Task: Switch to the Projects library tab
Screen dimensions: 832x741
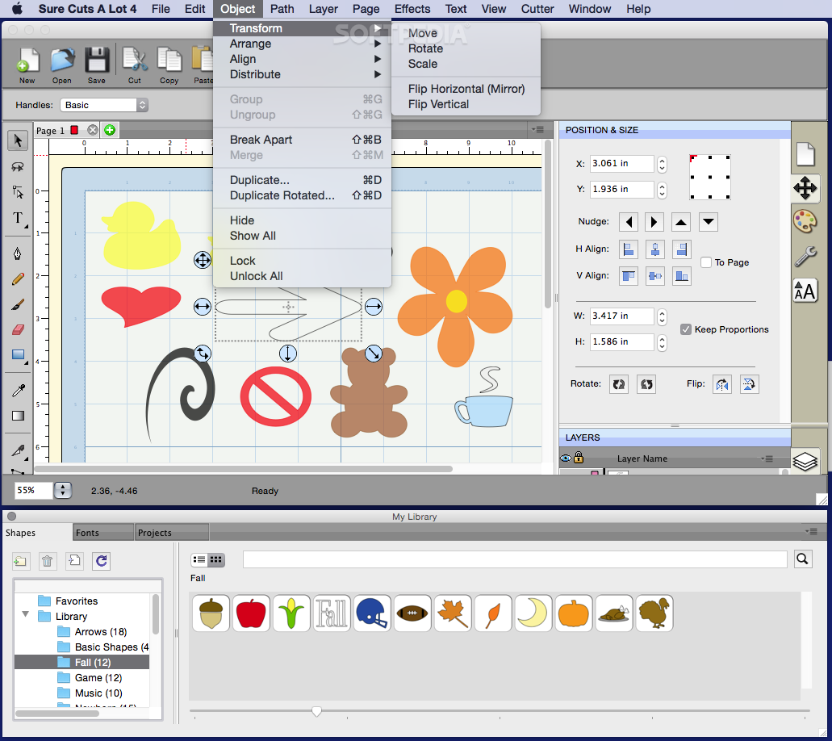Action: [x=172, y=533]
